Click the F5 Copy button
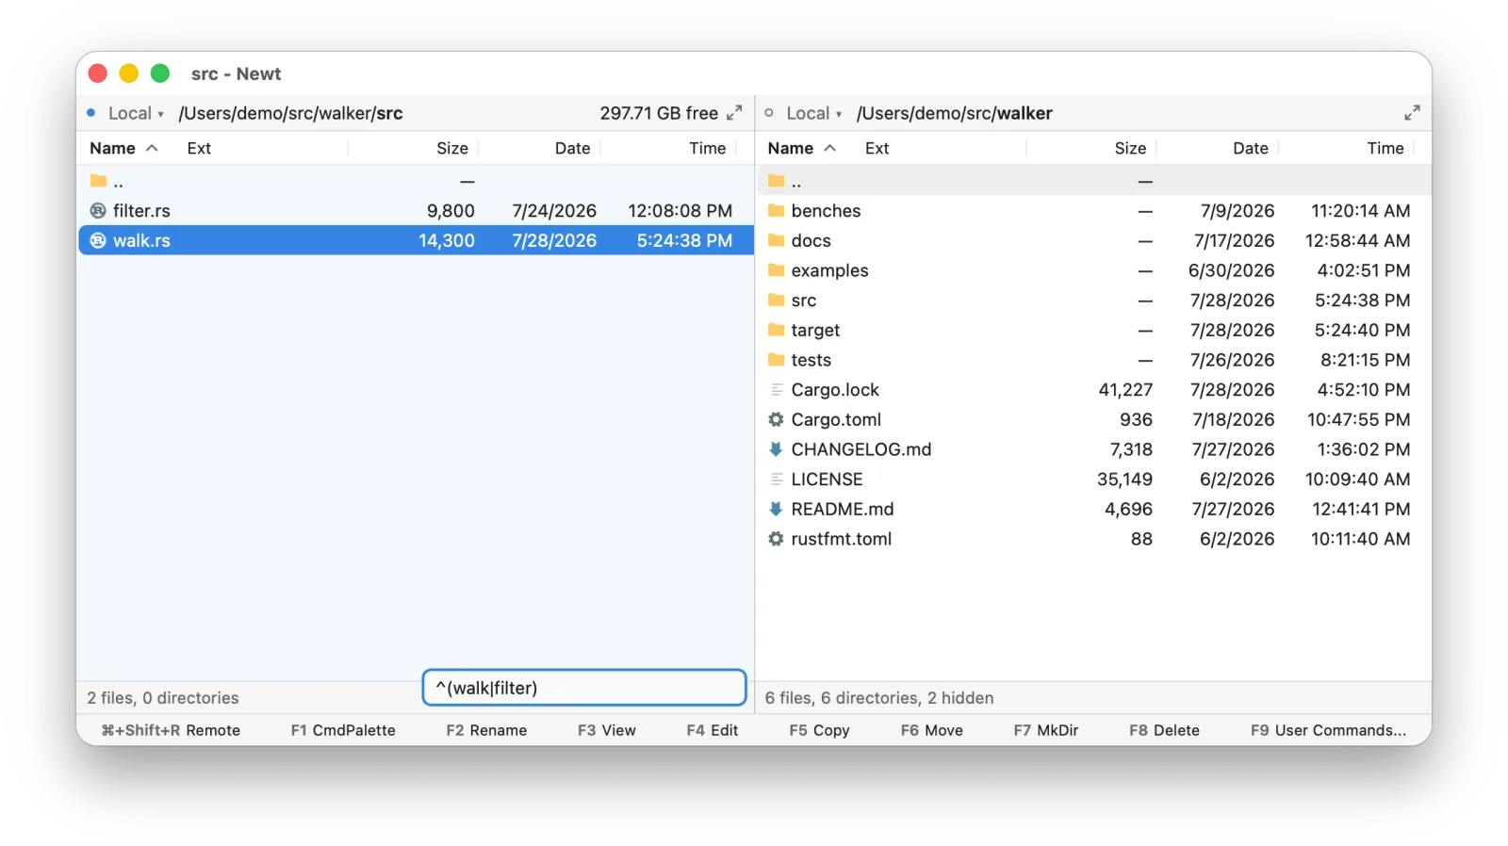Viewport: 1508px width, 846px height. pyautogui.click(x=819, y=730)
